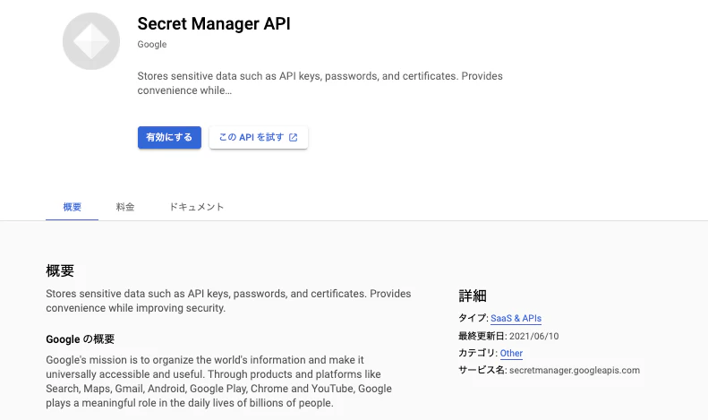The width and height of the screenshot is (708, 420).
Task: Select the Secret Manager API title
Action: tap(214, 23)
